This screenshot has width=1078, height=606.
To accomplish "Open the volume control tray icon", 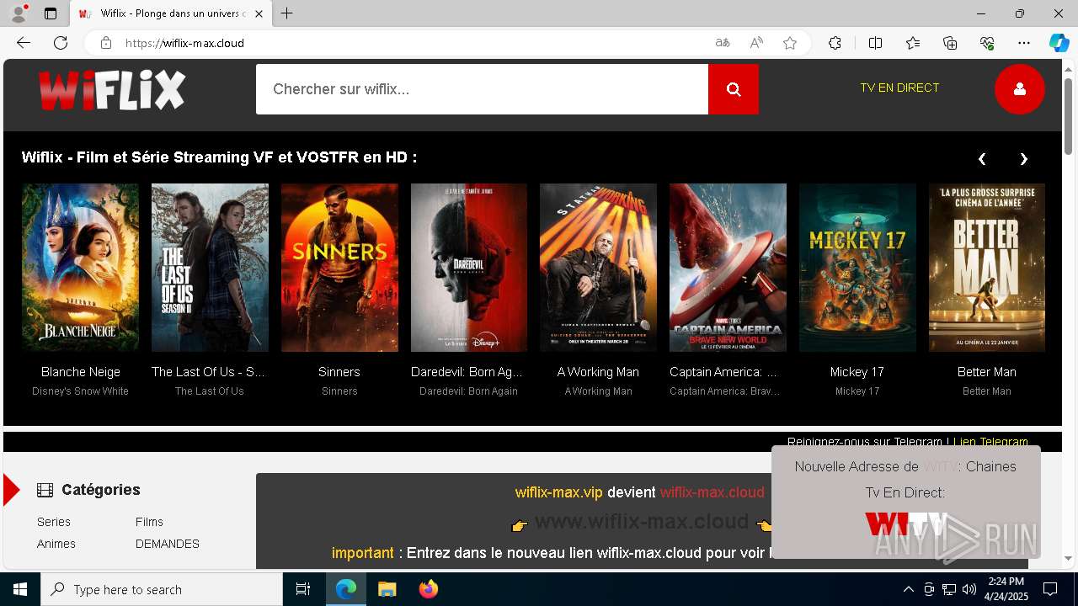I will tap(969, 589).
